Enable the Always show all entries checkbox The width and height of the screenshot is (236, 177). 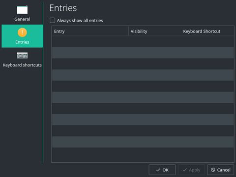click(x=52, y=21)
